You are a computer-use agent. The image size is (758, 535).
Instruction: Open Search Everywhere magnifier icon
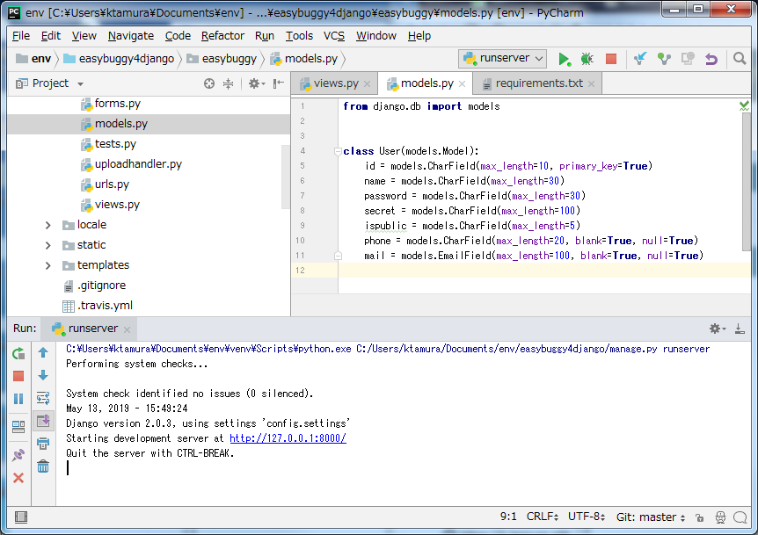click(740, 59)
